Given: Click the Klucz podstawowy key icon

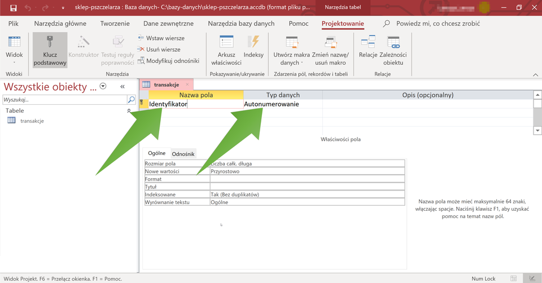Looking at the screenshot, I should coord(50,43).
